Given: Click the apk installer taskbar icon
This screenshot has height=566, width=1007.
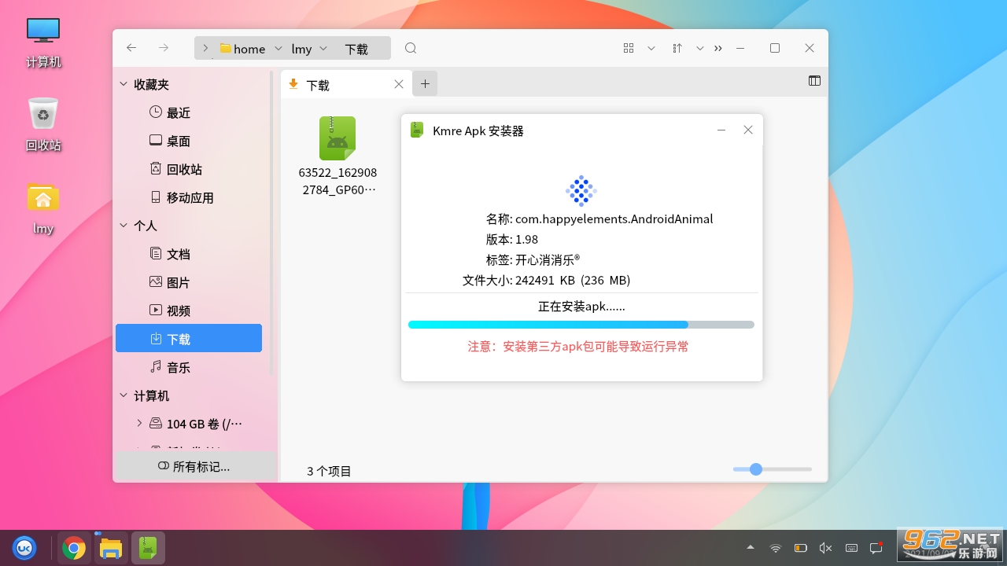Looking at the screenshot, I should 148,548.
